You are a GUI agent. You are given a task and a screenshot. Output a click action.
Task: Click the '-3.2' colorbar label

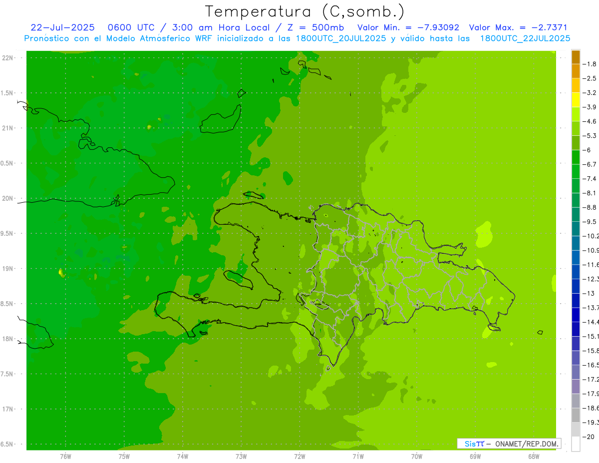pyautogui.click(x=590, y=93)
